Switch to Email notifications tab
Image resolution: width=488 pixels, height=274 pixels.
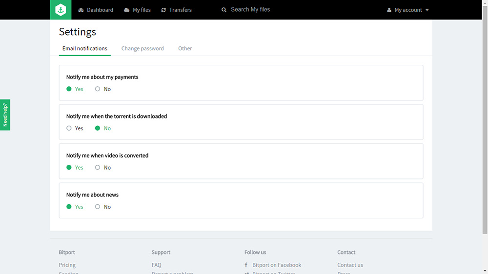pos(84,49)
